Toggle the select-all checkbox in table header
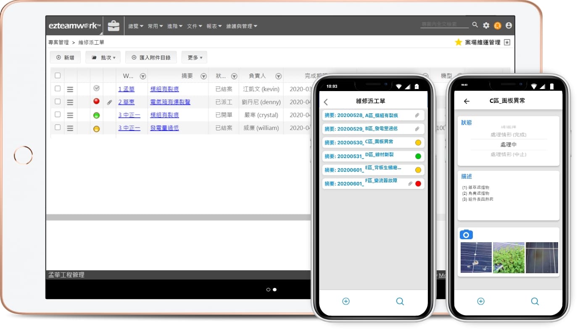The width and height of the screenshot is (580, 332). tap(58, 76)
